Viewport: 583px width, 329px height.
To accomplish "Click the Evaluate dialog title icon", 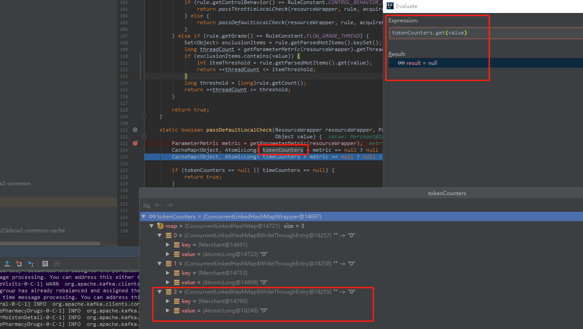I will pos(390,6).
